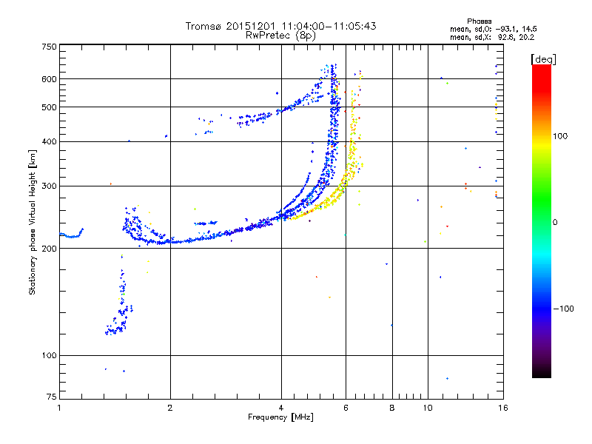Click the x-axis tick label '16'
The width and height of the screenshot is (592, 444).
pos(503,408)
